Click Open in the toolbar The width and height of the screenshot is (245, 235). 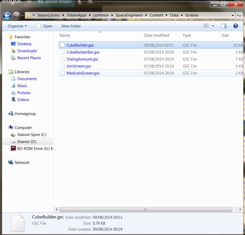[45, 26]
